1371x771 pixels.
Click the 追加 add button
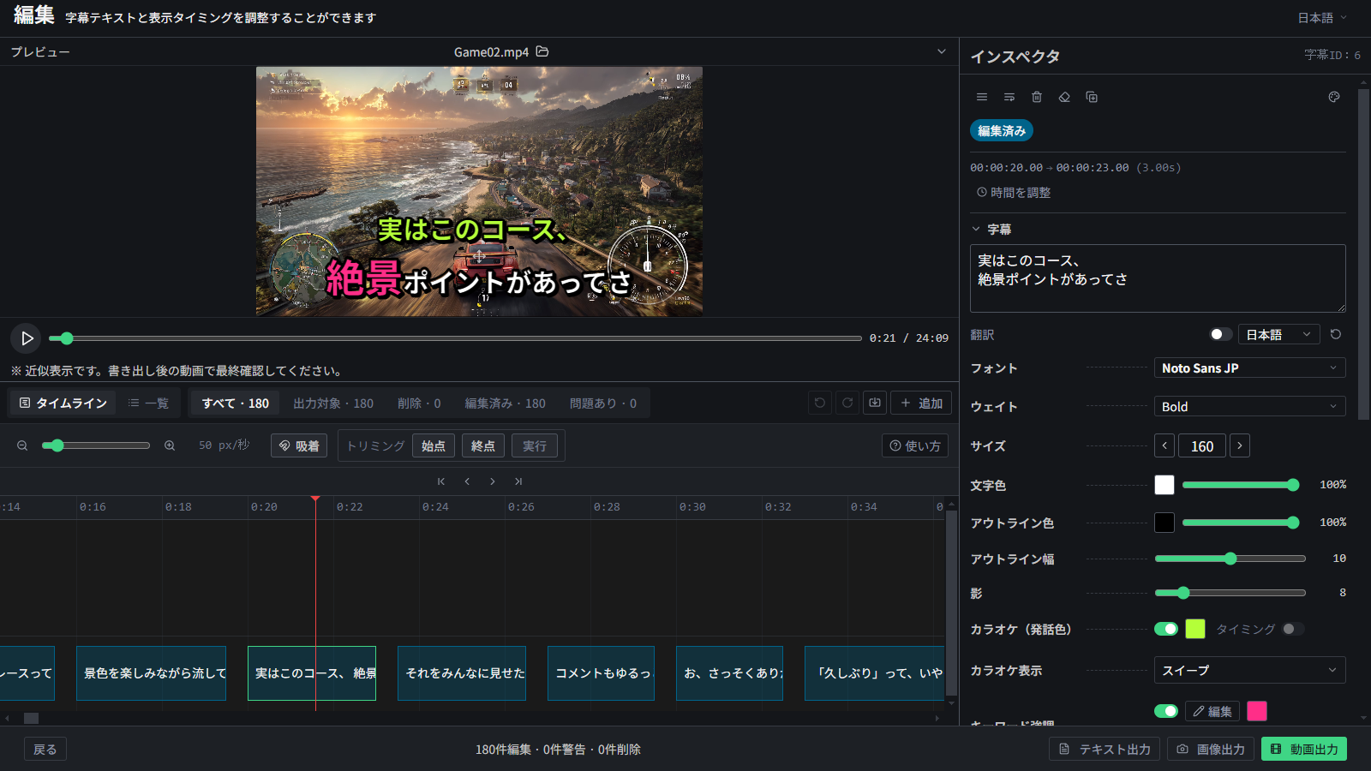[921, 403]
